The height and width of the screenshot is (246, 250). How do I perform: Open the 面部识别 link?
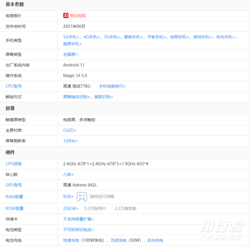pos(103,97)
